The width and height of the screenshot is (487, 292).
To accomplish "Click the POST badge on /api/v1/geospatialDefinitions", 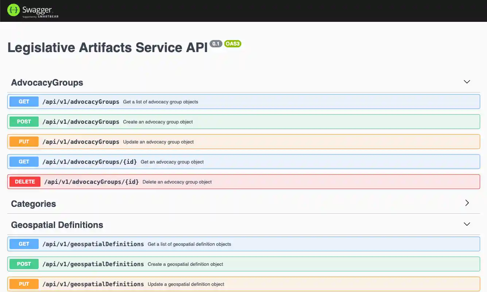I will (24, 264).
